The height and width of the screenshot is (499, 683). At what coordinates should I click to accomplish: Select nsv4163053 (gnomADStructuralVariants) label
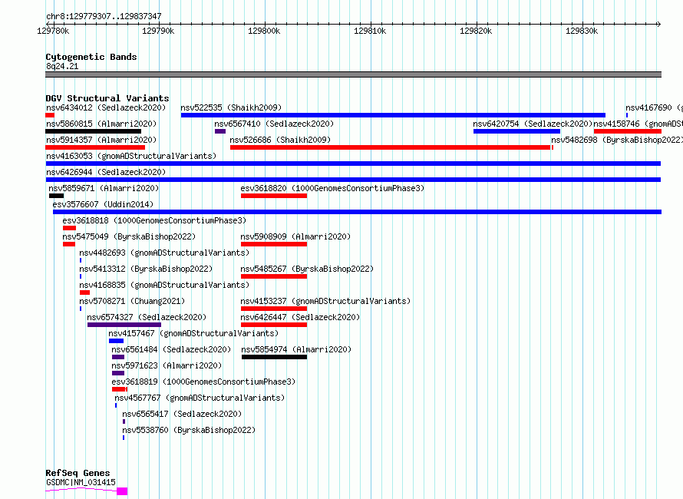point(131,156)
